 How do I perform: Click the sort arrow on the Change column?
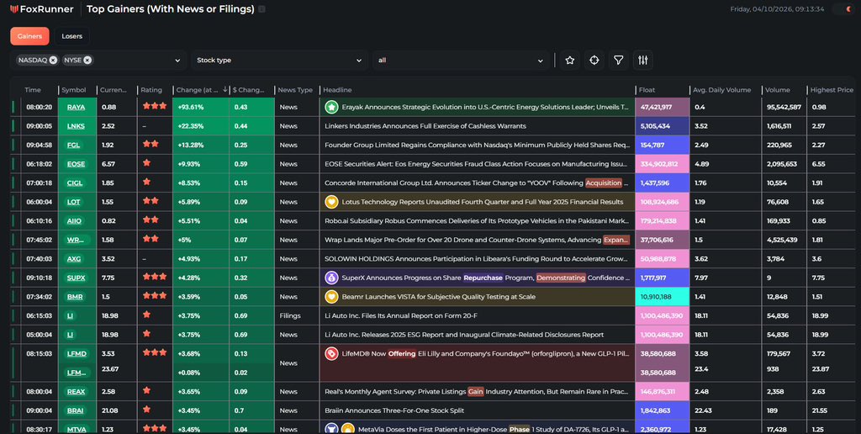pos(224,89)
